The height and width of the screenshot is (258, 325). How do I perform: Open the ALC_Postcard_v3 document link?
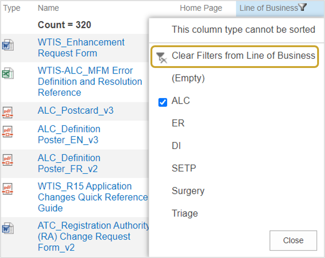point(75,111)
